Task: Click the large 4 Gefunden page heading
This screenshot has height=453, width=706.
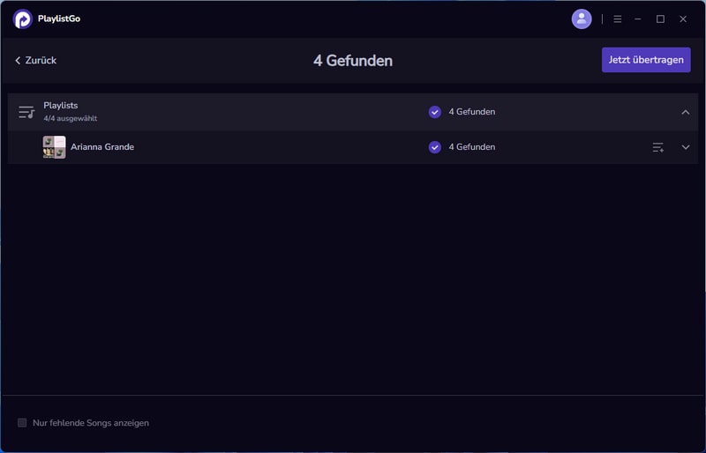Action: coord(353,61)
